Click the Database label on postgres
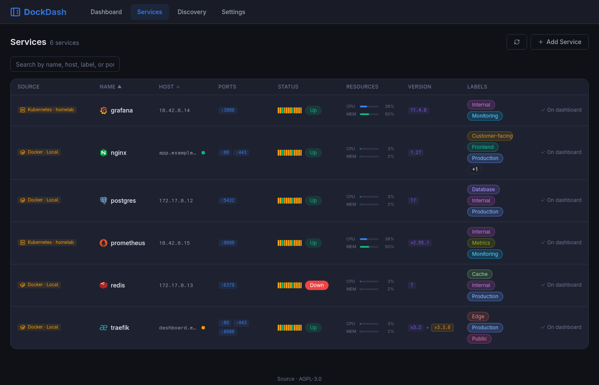599x385 pixels. click(x=483, y=190)
